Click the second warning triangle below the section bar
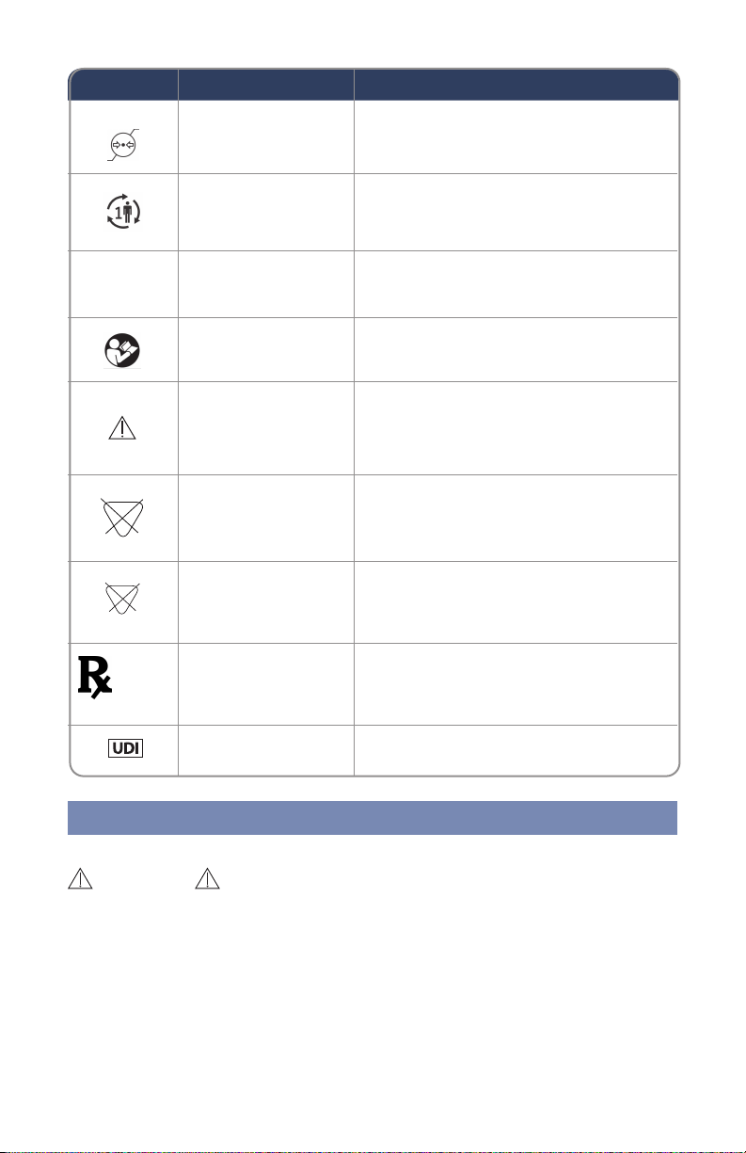This screenshot has width=746, height=1153. [x=207, y=879]
